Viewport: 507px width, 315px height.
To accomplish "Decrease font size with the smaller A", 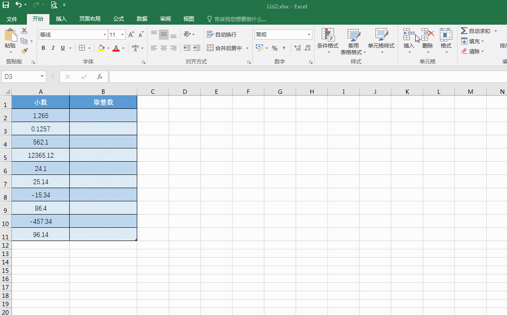I will (x=141, y=34).
